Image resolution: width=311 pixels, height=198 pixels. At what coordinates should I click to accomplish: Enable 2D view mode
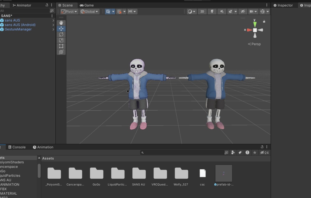202,11
